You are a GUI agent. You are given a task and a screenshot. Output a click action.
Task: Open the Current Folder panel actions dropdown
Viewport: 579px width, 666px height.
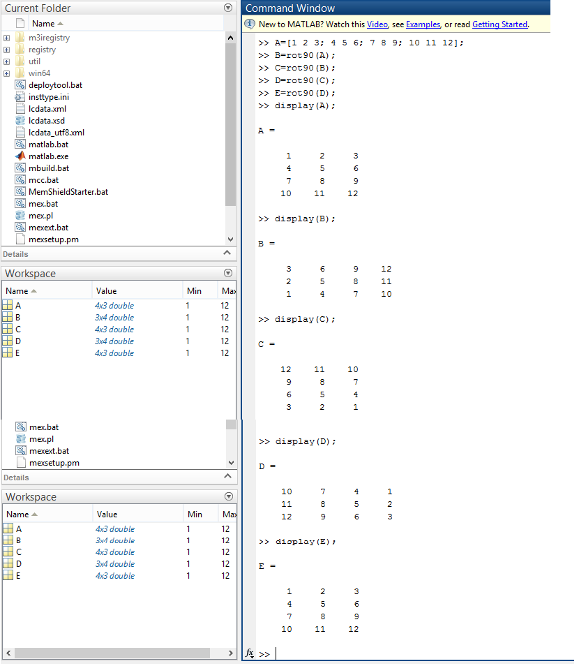(228, 8)
